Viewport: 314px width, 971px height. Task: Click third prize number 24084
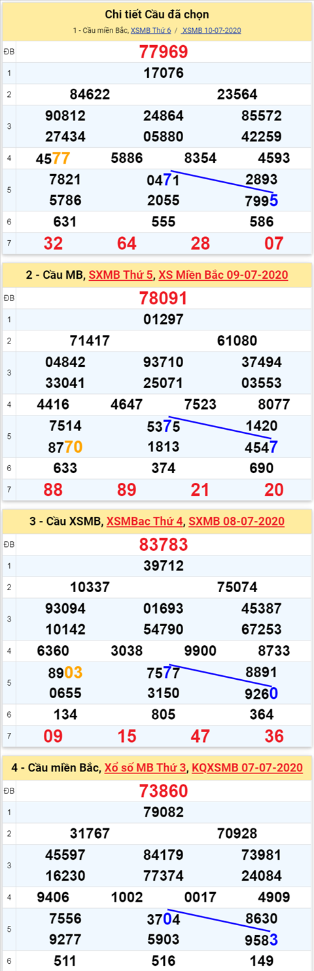coord(261,875)
